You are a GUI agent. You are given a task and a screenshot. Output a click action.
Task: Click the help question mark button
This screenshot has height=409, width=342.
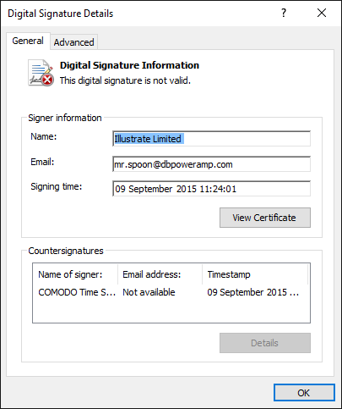(284, 13)
